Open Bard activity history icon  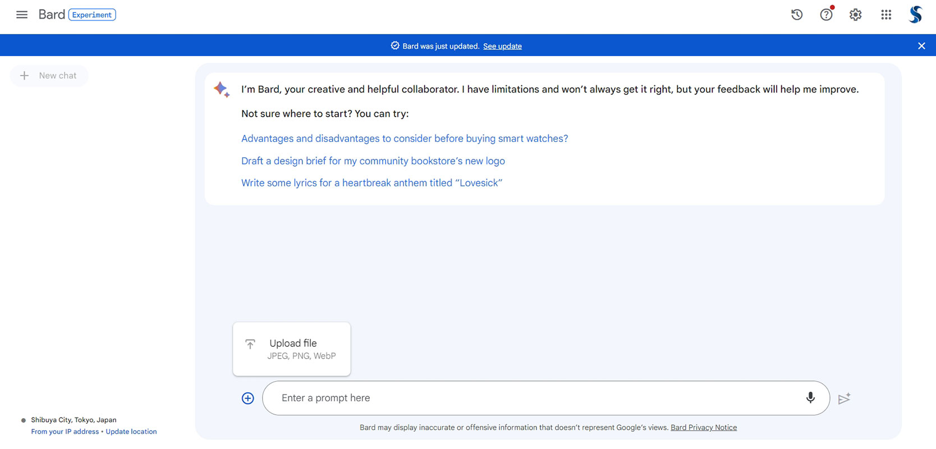point(797,15)
